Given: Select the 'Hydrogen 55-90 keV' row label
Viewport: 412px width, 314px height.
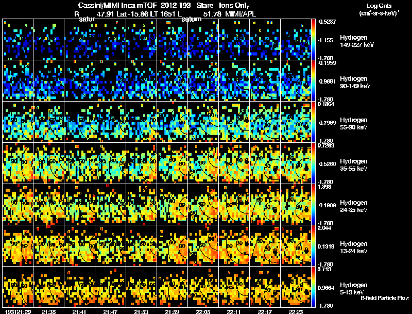Looking at the screenshot, I should (353, 124).
